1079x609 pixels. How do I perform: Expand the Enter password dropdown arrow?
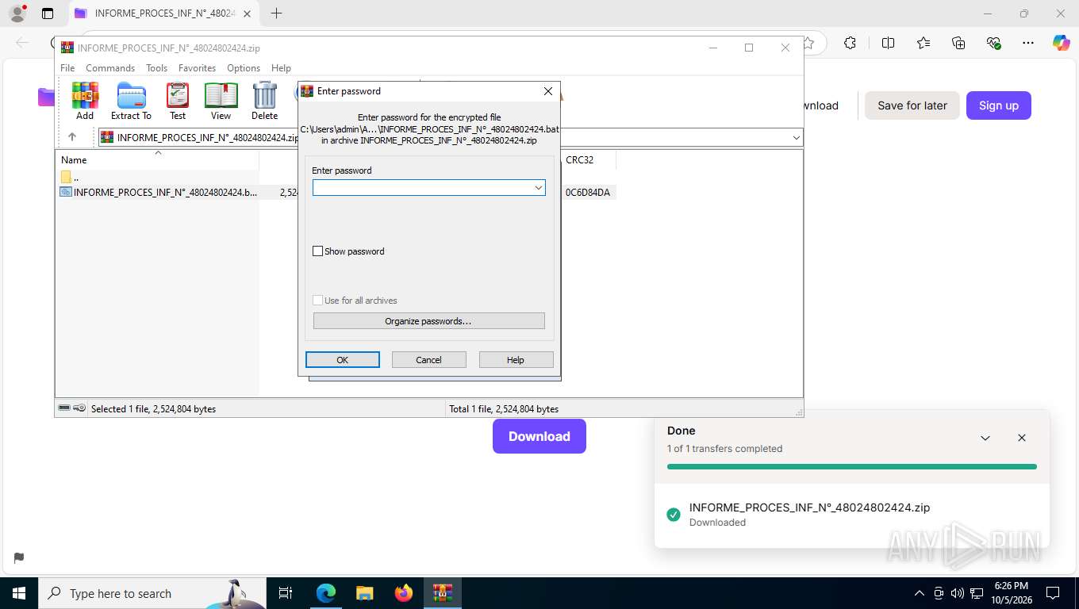[x=539, y=188]
